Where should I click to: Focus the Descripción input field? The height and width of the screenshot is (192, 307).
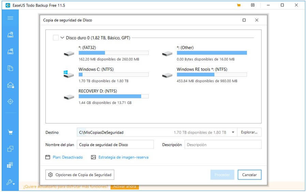click(x=223, y=144)
